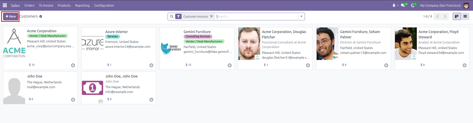Viewport: 473px width, 123px height.
Task: Open Douglas Fletcher's photo thumbnail
Action: 249,44
